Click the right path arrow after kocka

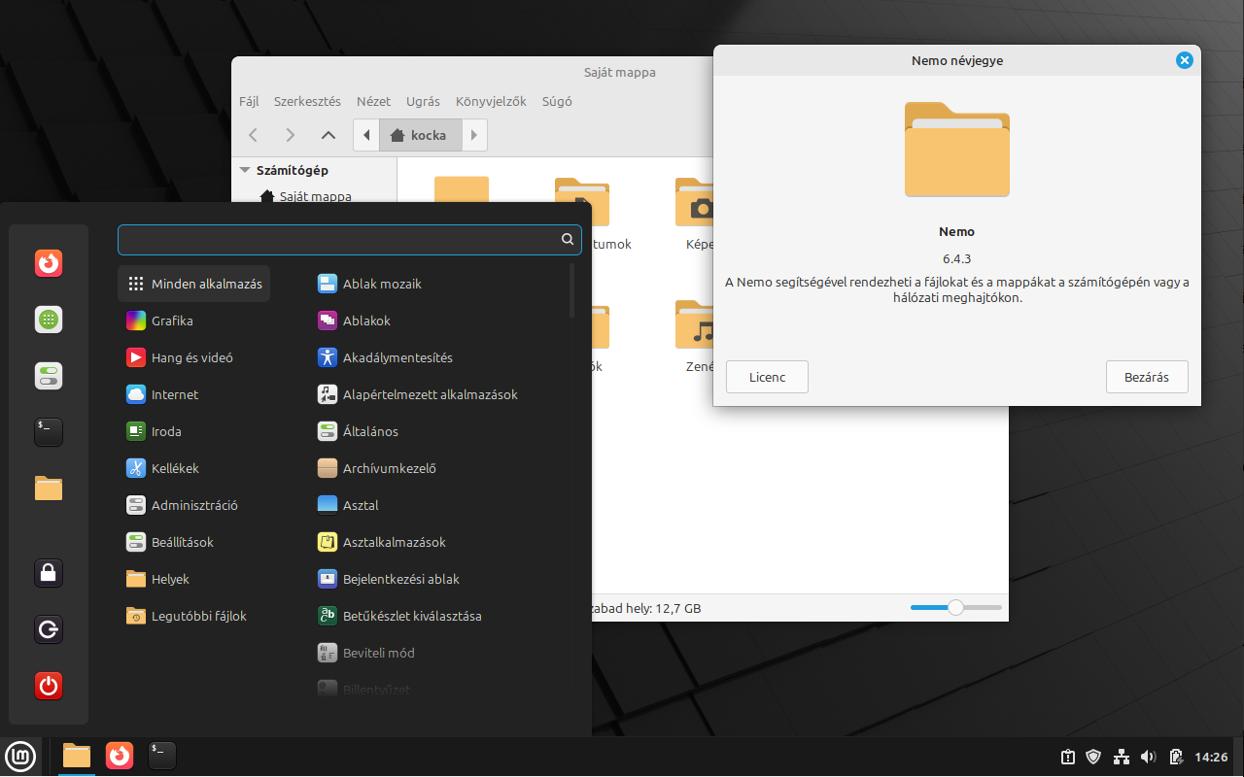[x=473, y=135]
